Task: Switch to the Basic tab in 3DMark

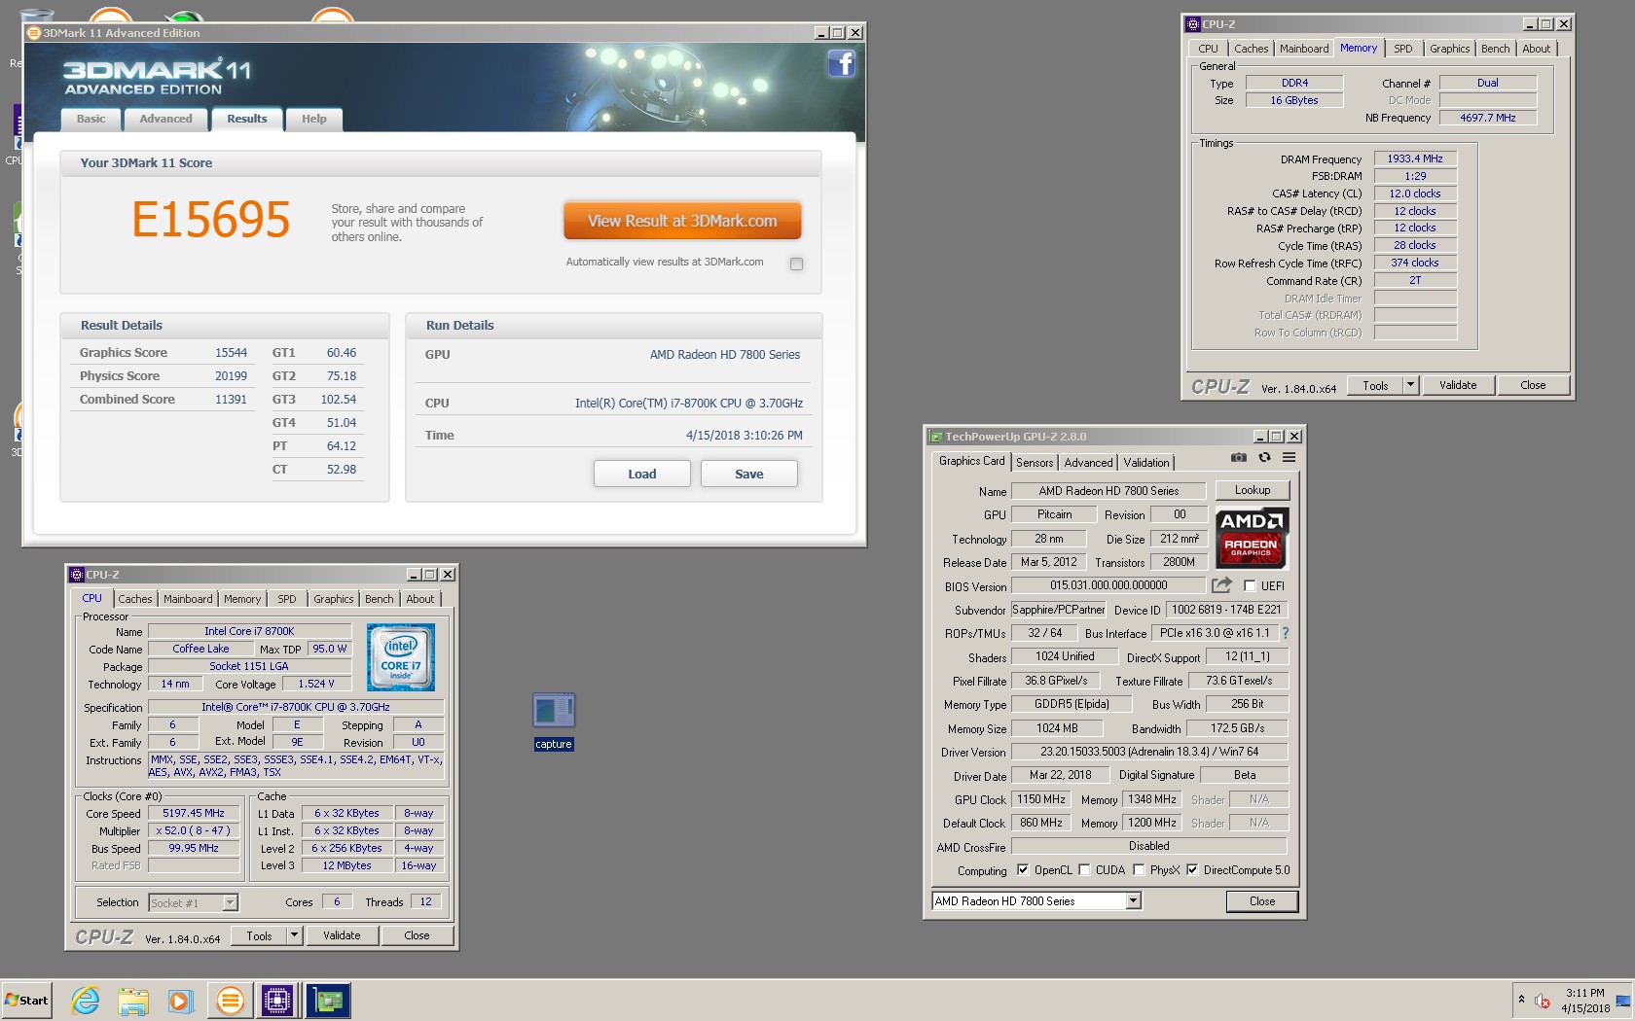Action: coord(91,119)
